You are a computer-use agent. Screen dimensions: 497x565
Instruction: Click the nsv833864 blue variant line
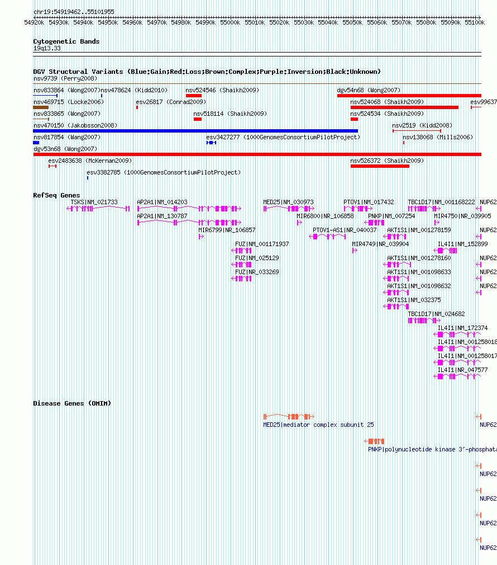(x=45, y=96)
